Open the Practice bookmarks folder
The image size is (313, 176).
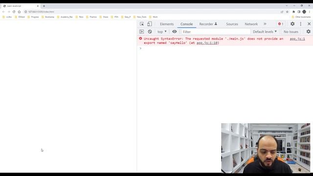[x=91, y=17]
